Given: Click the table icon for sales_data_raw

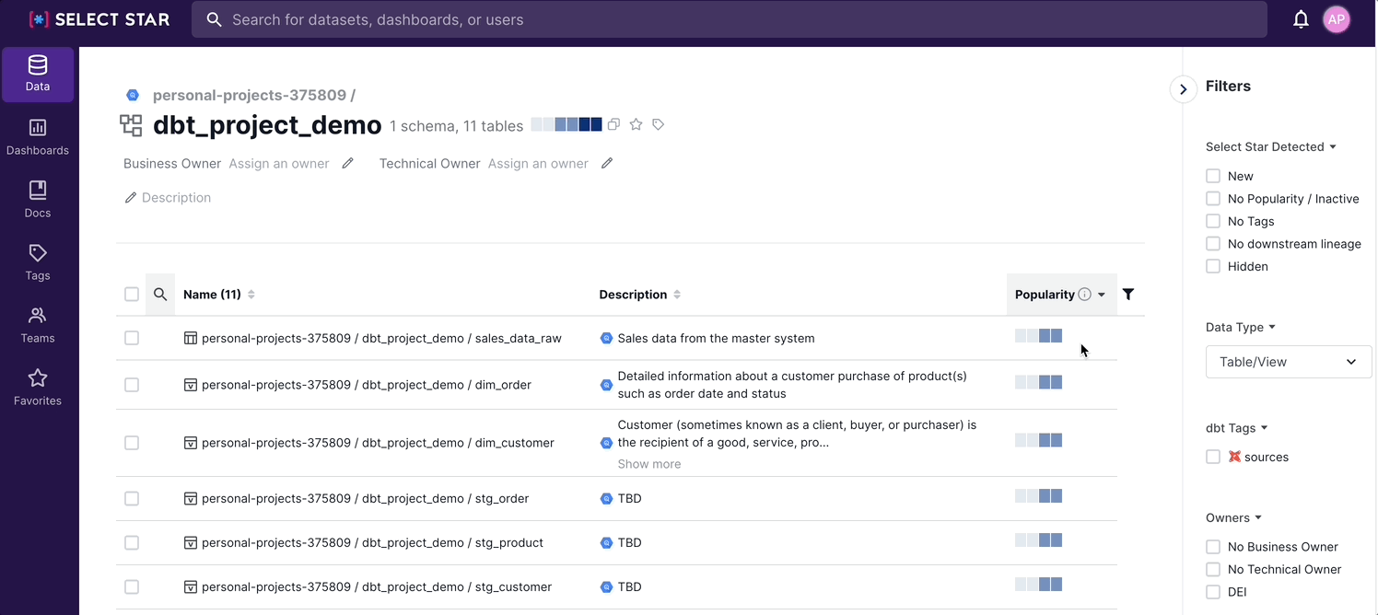Looking at the screenshot, I should (191, 338).
